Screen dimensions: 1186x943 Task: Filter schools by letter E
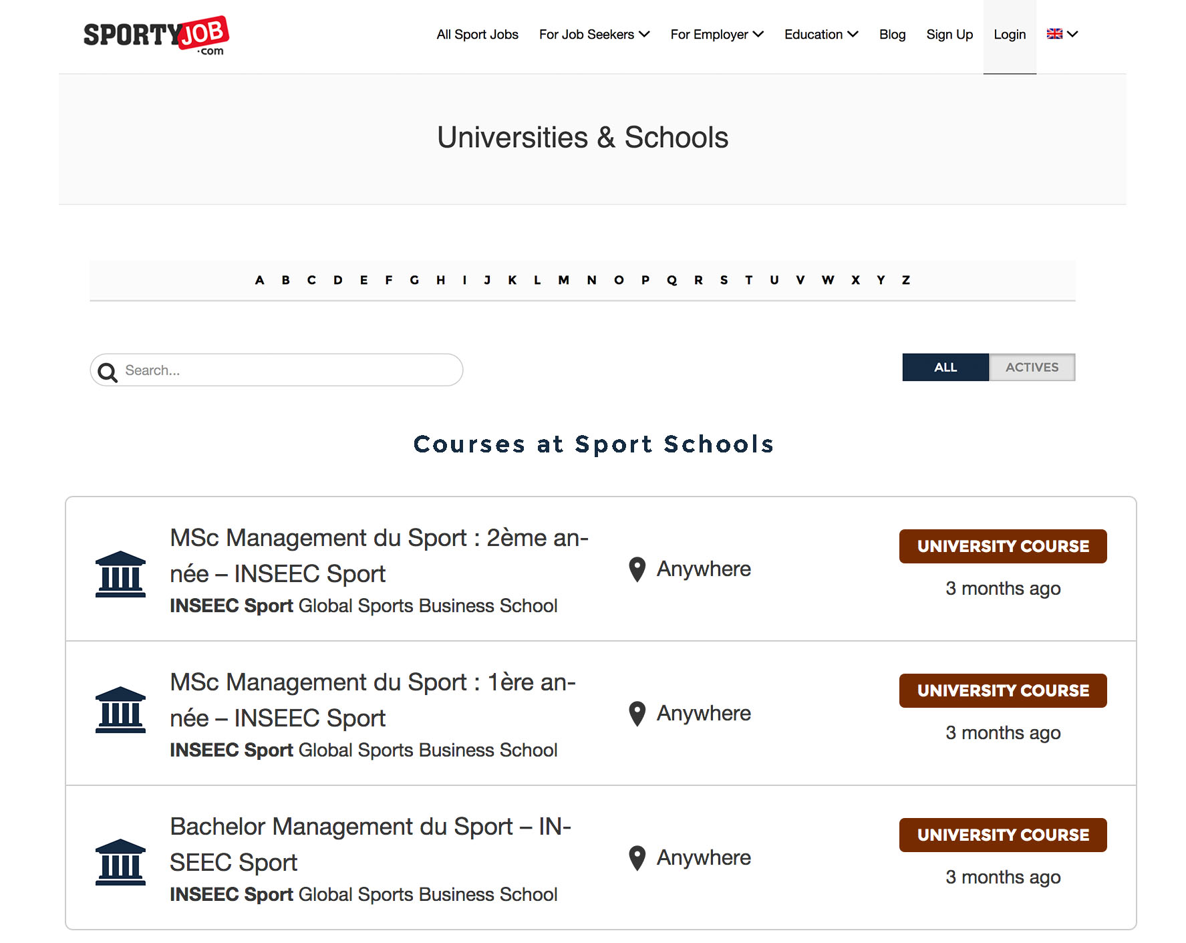[363, 280]
